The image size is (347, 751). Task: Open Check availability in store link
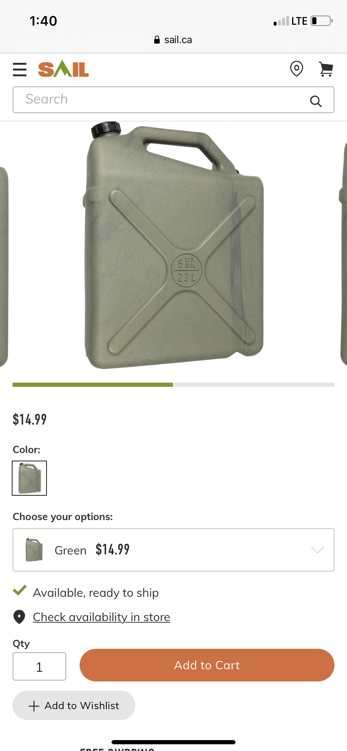point(101,617)
